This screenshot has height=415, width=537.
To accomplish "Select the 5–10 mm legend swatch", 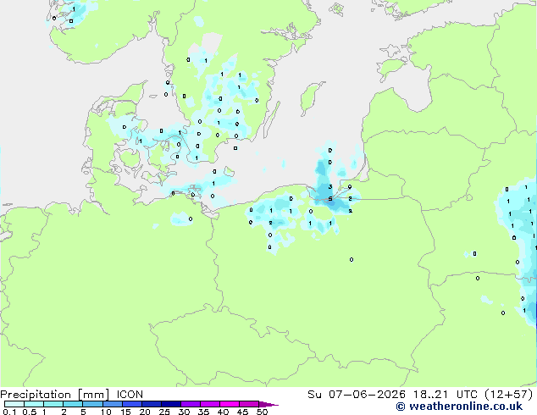I will coord(92,404).
